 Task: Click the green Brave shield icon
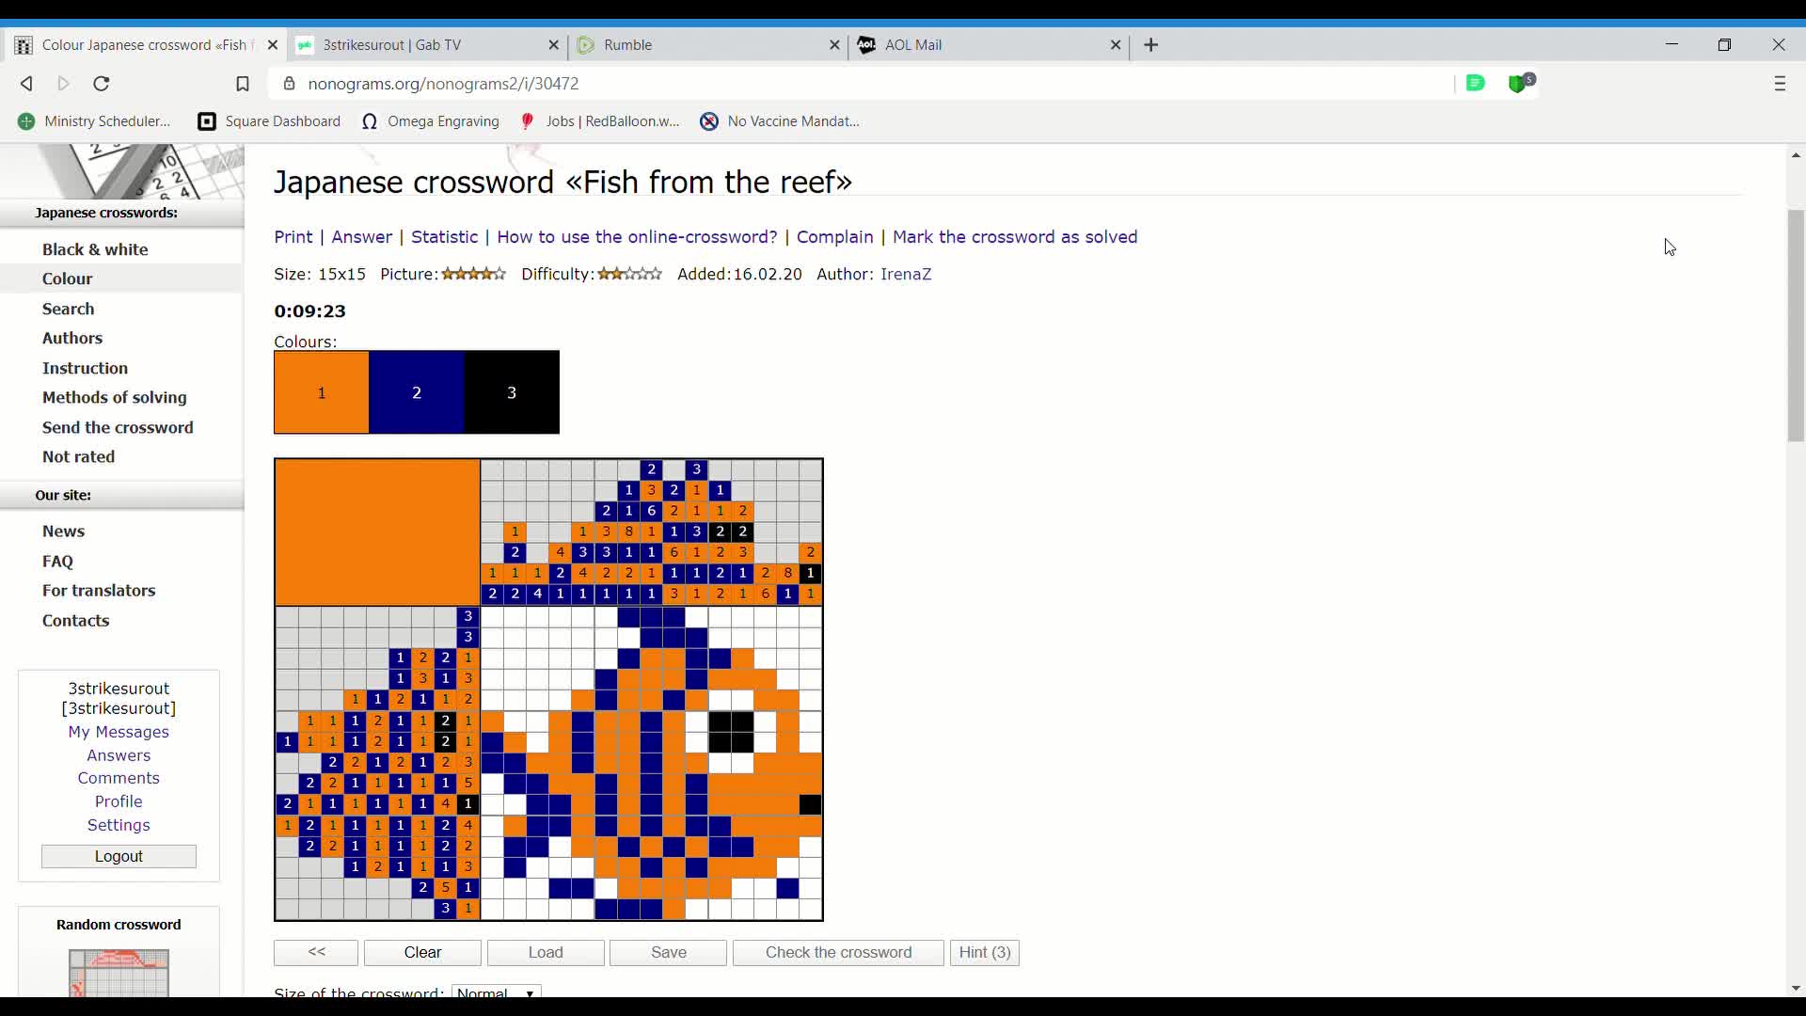click(x=1520, y=84)
